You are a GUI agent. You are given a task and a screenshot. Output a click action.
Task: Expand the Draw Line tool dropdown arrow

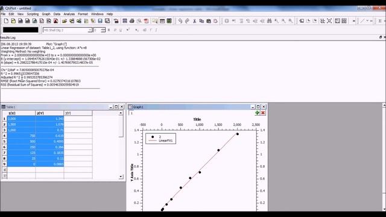pyautogui.click(x=367, y=21)
